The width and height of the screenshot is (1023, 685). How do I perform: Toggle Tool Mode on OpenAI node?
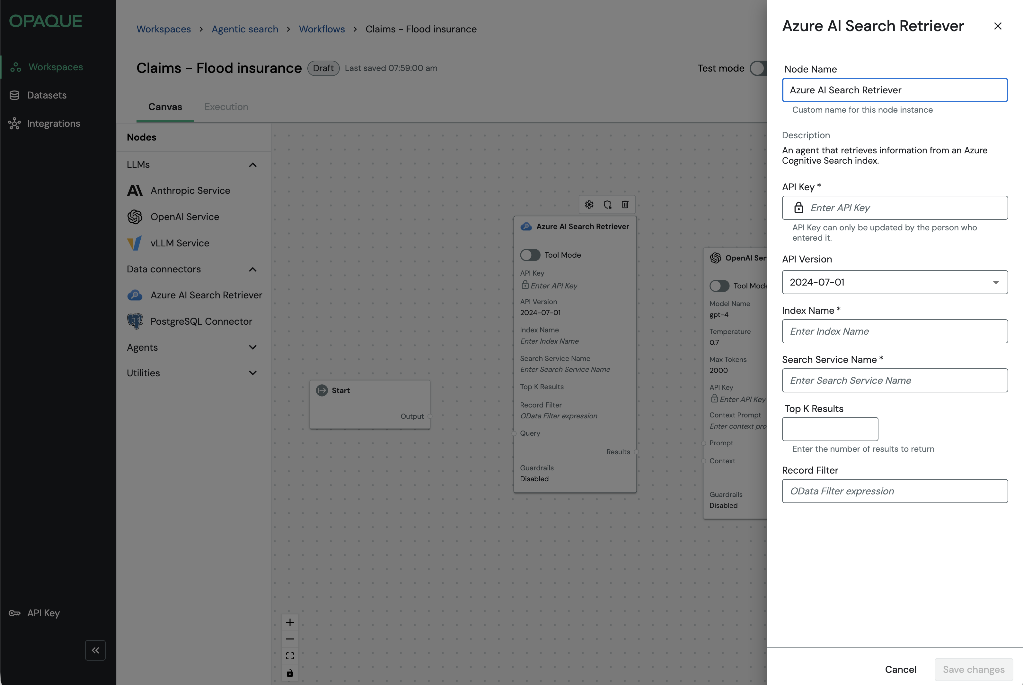point(719,286)
